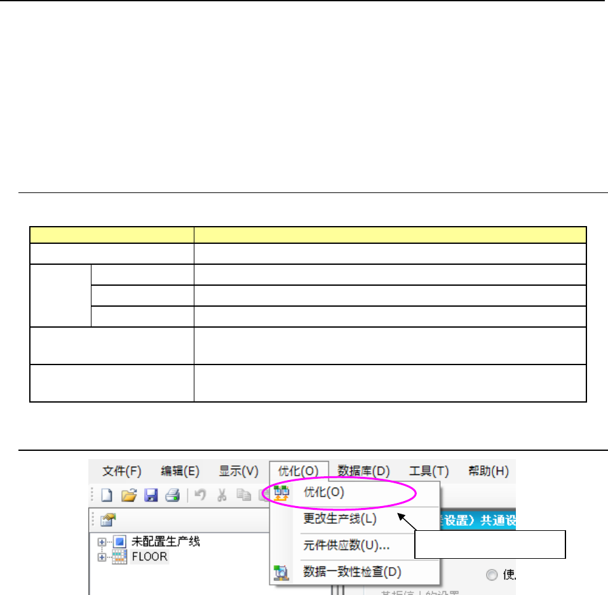This screenshot has height=595, width=608.
Task: Choose 优化(O) in the dropdown menu
Action: tap(355, 493)
